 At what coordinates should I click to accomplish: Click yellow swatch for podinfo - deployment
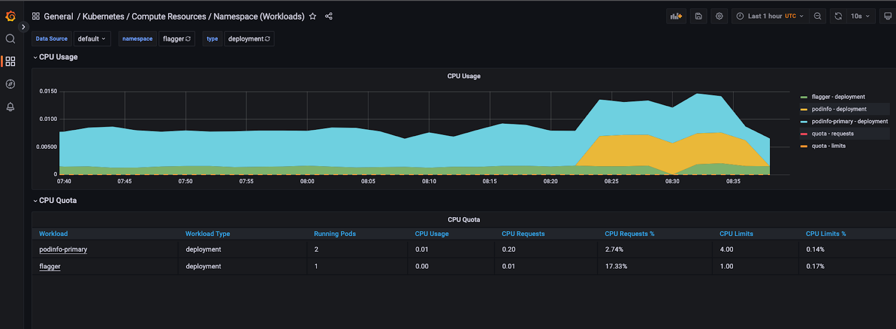(x=804, y=110)
